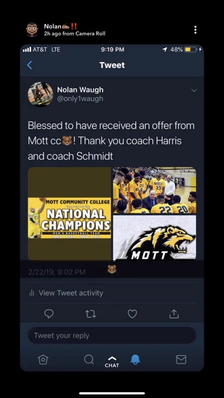The width and height of the screenshot is (224, 398).
Task: Open the messages envelope tab
Action: pyautogui.click(x=181, y=359)
